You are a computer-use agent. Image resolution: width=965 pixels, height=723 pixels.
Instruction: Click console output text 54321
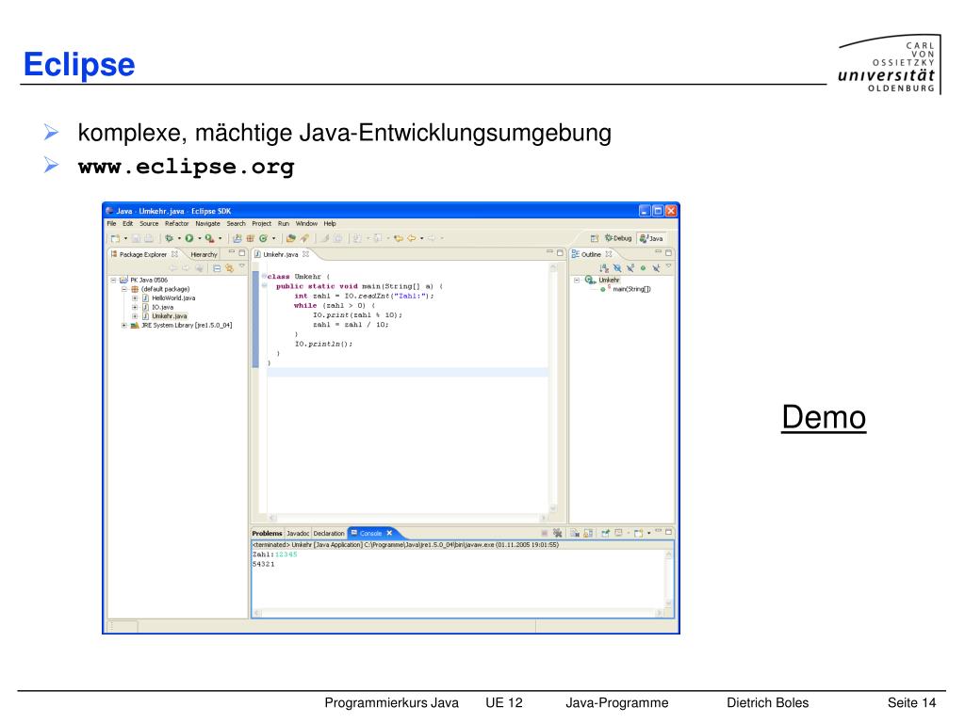click(x=264, y=565)
